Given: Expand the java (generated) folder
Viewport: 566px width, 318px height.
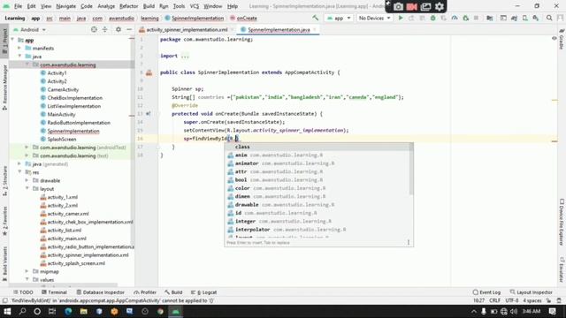Looking at the screenshot, I should 20,163.
